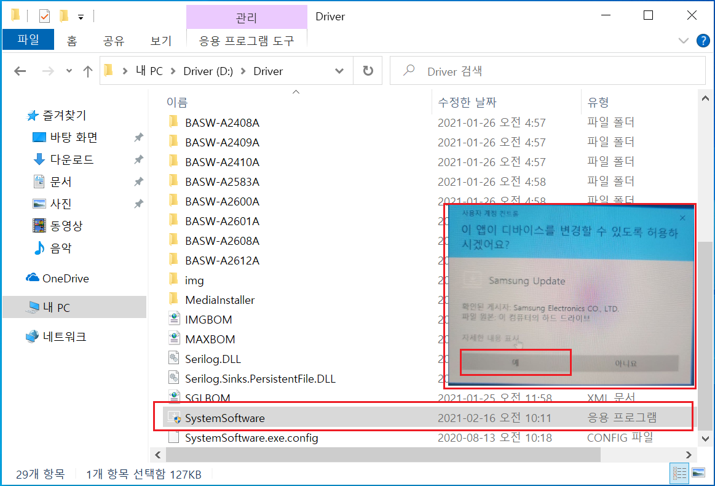Click the vertical scrollbar down arrow

click(705, 439)
